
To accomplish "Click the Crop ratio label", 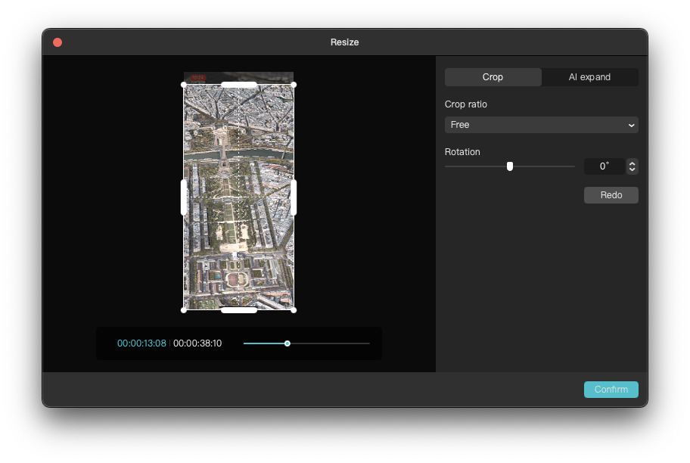I will click(465, 104).
